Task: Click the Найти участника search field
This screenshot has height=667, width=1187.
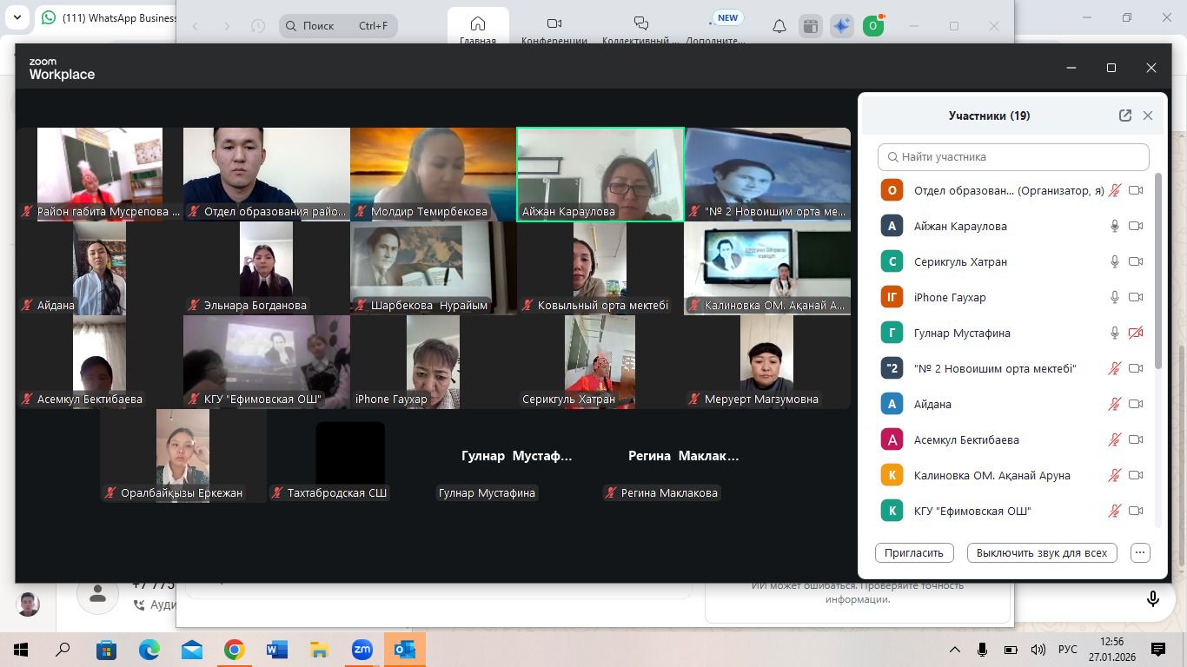Action: click(1013, 157)
